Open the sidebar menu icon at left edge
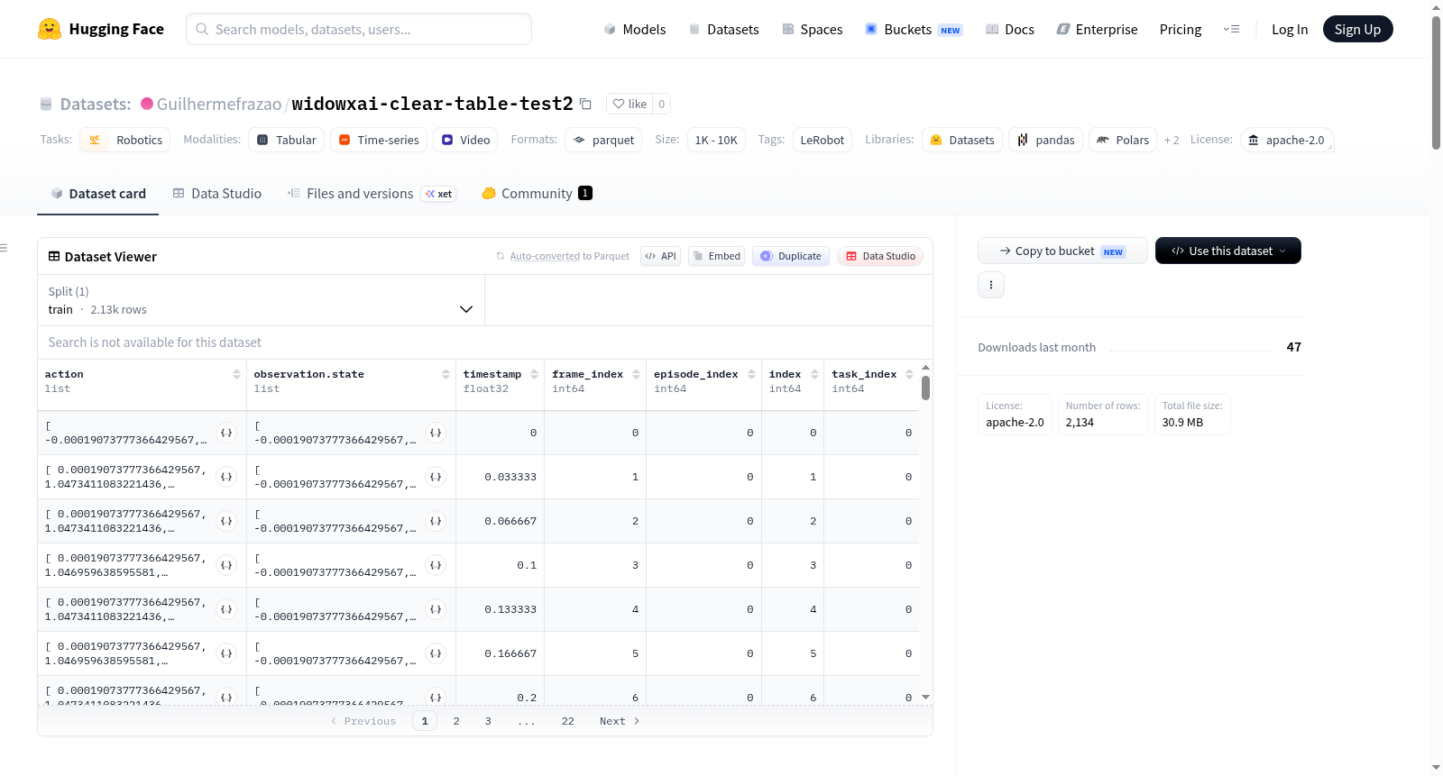1443x776 pixels. (4, 248)
